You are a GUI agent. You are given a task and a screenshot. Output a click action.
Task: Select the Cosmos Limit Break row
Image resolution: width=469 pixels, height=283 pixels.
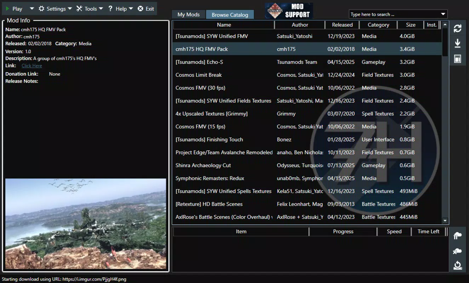click(x=307, y=75)
